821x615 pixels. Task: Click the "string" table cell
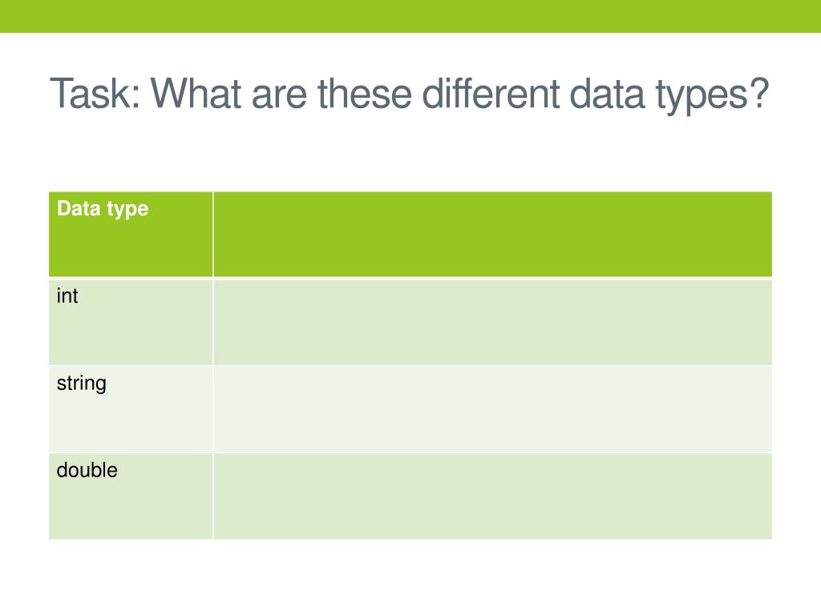[x=131, y=409]
